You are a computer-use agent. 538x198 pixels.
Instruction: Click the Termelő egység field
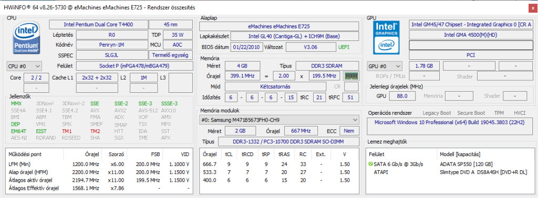pos(171,56)
